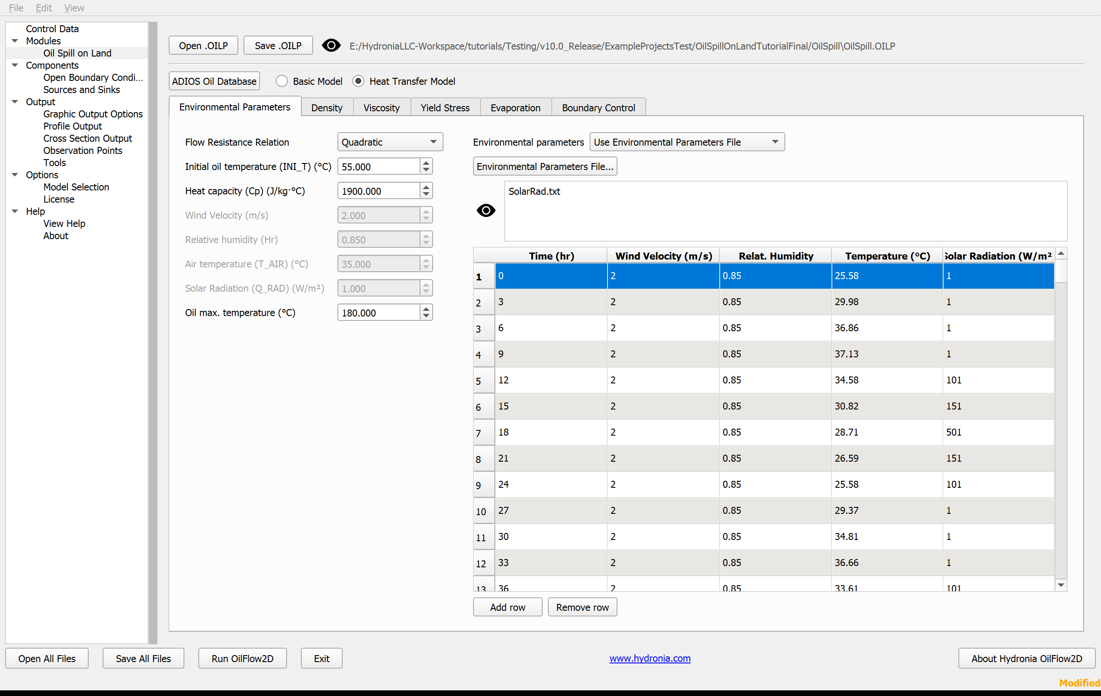Select Model Selection tree item
Image resolution: width=1101 pixels, height=696 pixels.
point(77,187)
